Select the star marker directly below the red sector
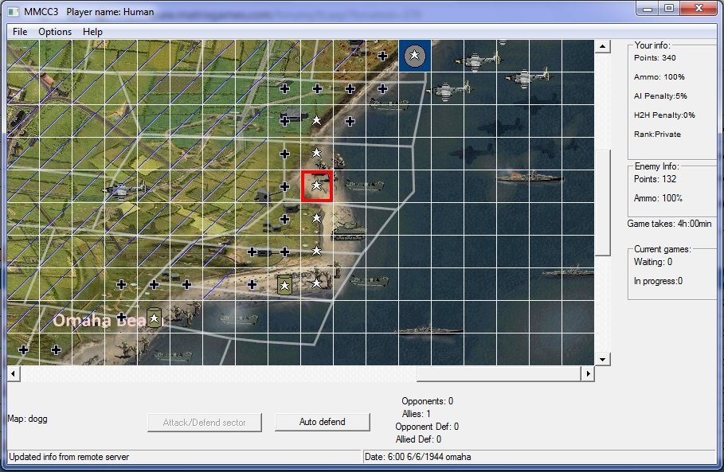The width and height of the screenshot is (724, 472). pyautogui.click(x=316, y=218)
